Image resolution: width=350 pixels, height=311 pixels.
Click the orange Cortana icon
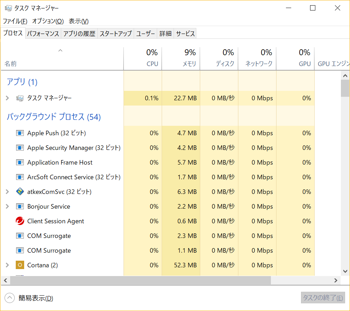click(20, 265)
